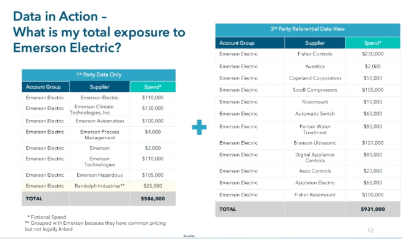This screenshot has height=239, width=403.
Task: Click the slide number 12
Action: [370, 230]
